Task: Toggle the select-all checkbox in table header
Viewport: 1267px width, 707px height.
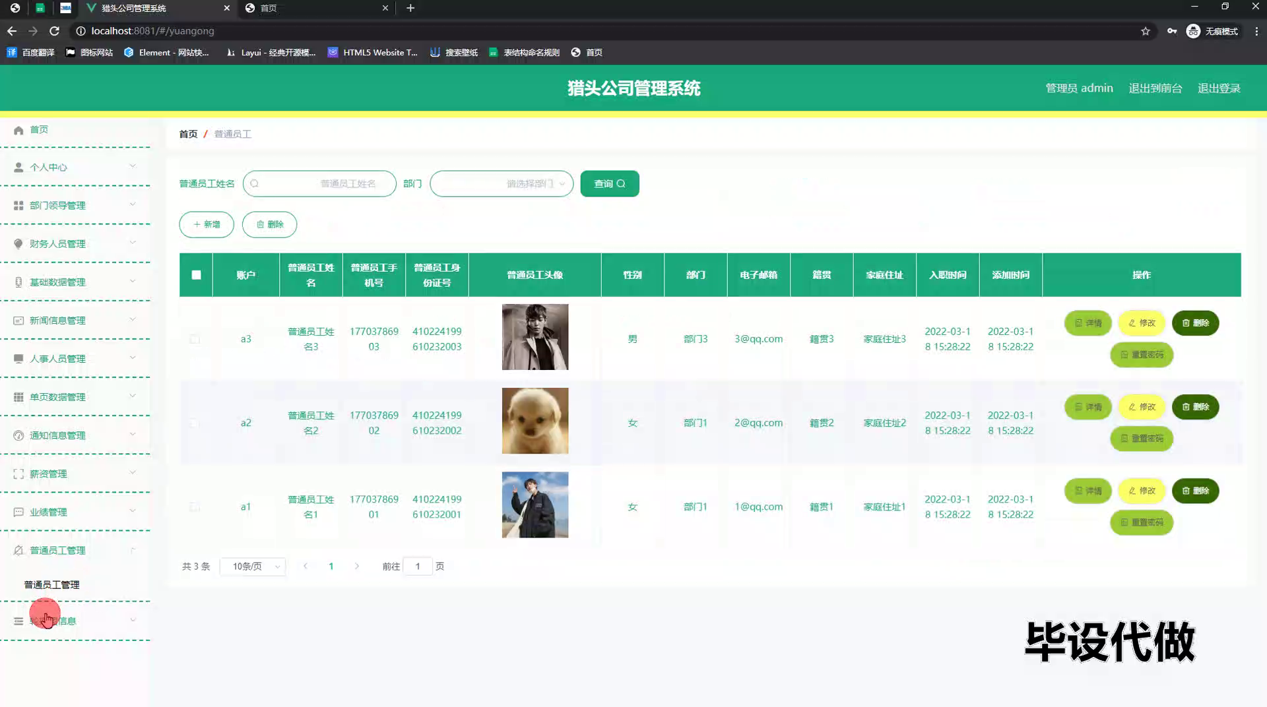Action: click(197, 275)
